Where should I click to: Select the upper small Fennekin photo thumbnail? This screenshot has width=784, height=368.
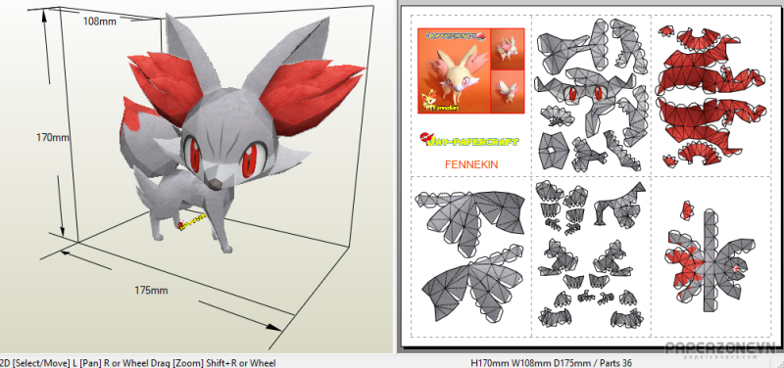click(508, 48)
